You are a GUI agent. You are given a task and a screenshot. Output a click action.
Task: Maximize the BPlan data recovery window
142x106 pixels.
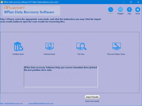131,2
